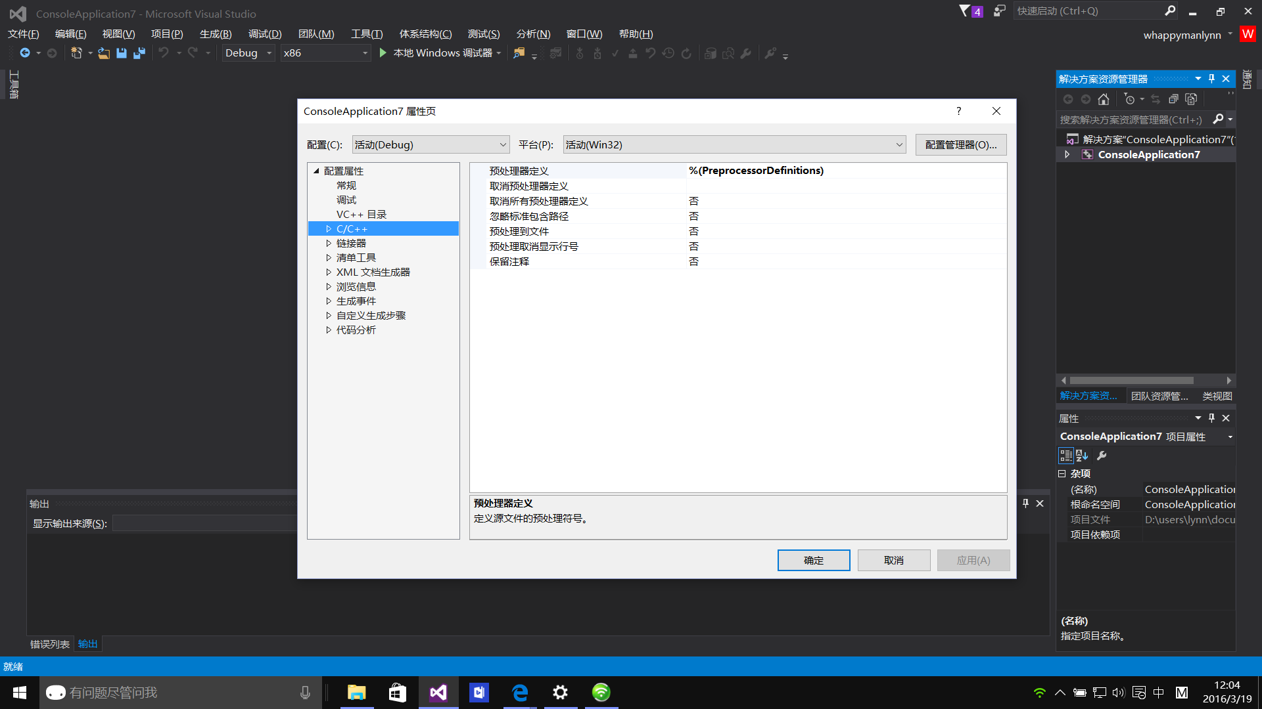This screenshot has width=1262, height=709.
Task: Open the 平台(P) dropdown showing 活动(Win32)
Action: (x=734, y=144)
